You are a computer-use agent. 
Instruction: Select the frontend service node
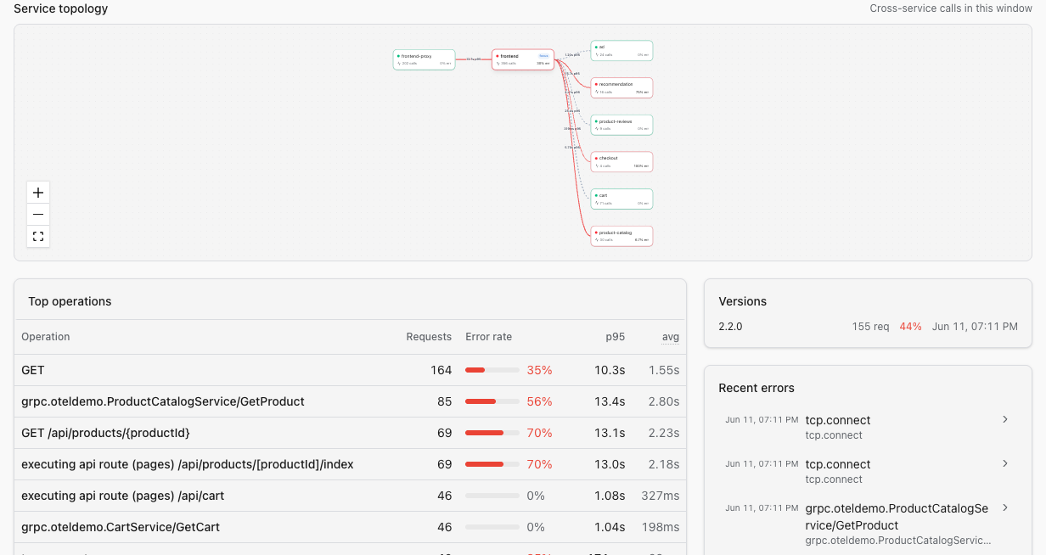point(523,59)
